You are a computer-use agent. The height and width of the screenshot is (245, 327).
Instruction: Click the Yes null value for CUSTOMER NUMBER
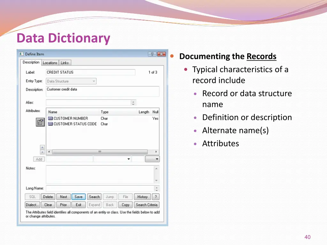click(155, 118)
